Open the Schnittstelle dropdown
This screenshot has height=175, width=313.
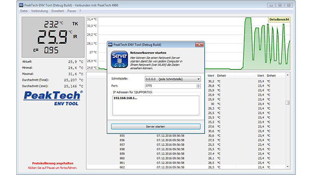point(173,79)
